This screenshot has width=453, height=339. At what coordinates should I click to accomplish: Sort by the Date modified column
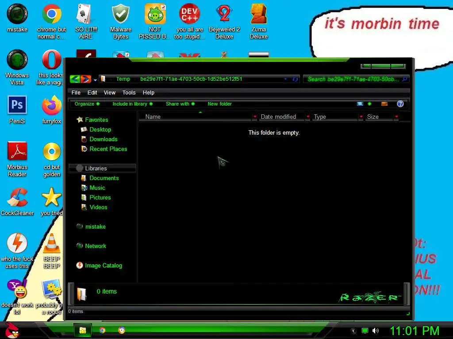282,117
